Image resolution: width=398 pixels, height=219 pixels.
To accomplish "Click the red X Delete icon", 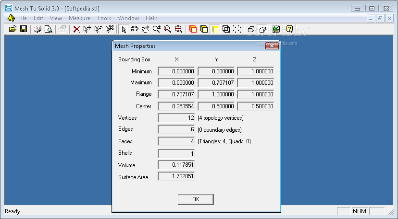I will click(x=76, y=29).
